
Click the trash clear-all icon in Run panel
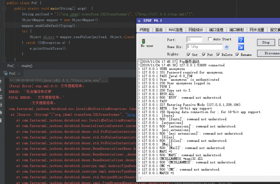(1, 120)
